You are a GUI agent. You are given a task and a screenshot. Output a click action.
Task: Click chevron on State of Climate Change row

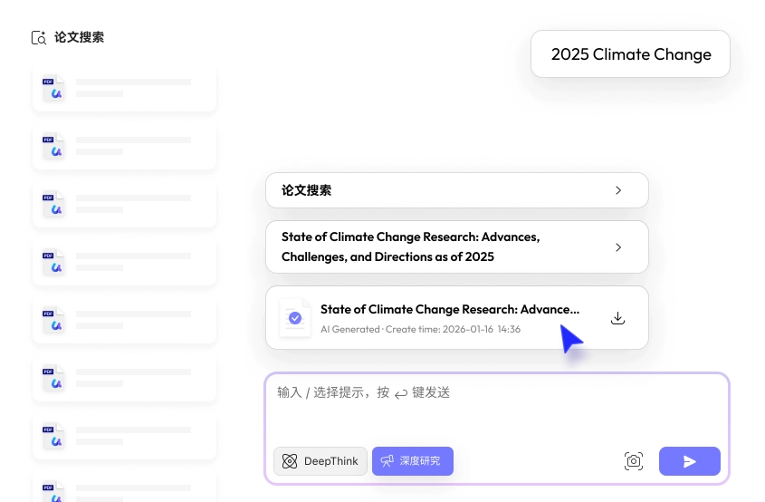618,246
